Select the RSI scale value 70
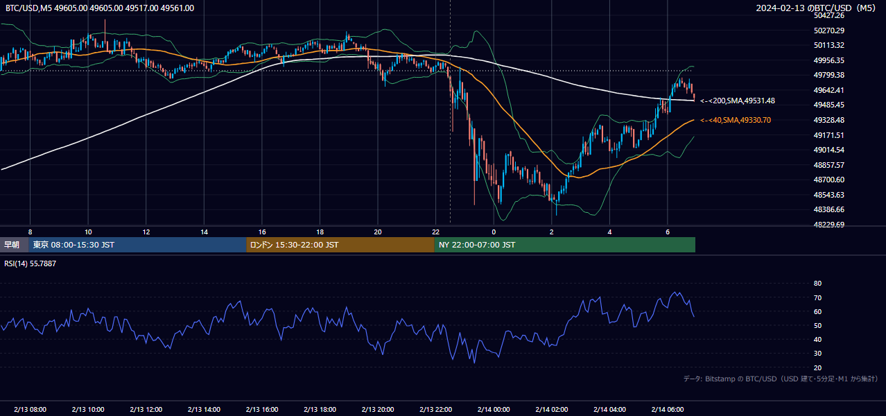 (x=817, y=297)
